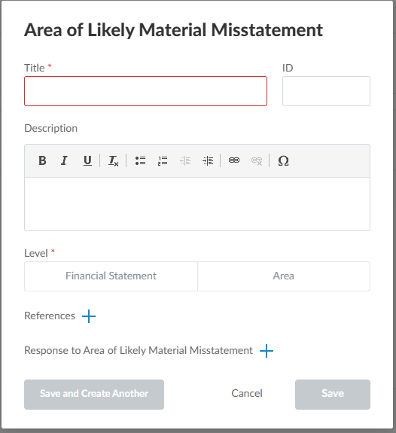This screenshot has width=396, height=433.
Task: Toggle italic formatting in description toolbar
Action: (65, 160)
